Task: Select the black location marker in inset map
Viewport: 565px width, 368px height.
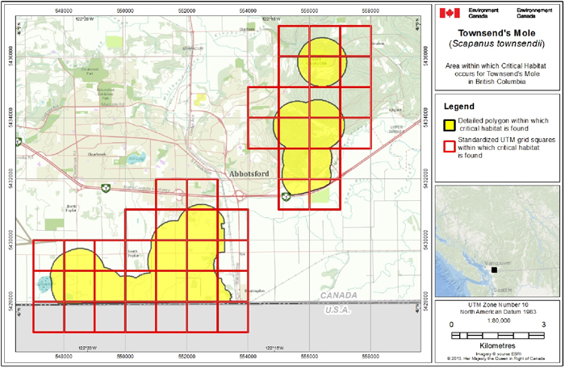Action: [494, 270]
